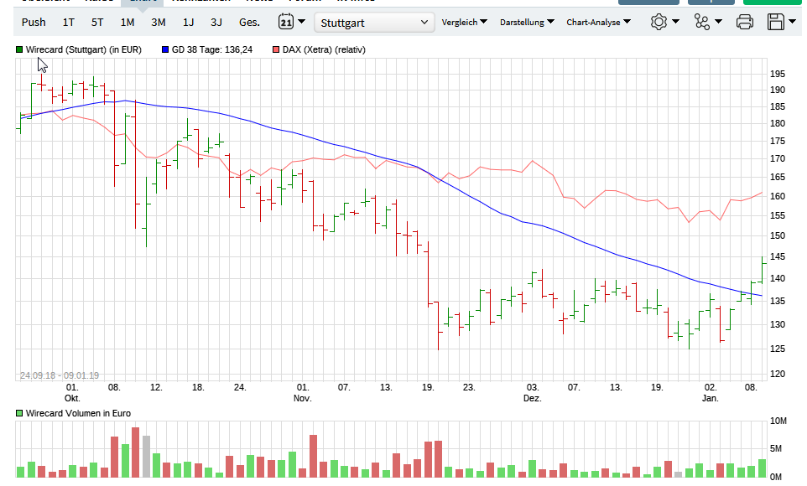Switch chart to 3M range

click(158, 22)
